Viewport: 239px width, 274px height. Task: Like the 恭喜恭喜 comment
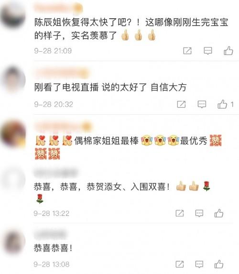click(x=219, y=264)
